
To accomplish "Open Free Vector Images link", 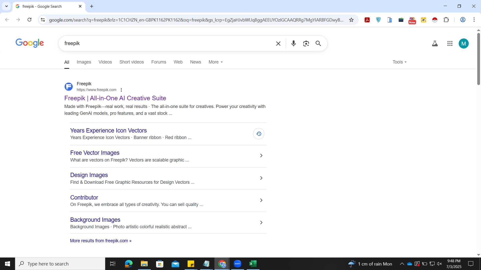I will pos(95,153).
